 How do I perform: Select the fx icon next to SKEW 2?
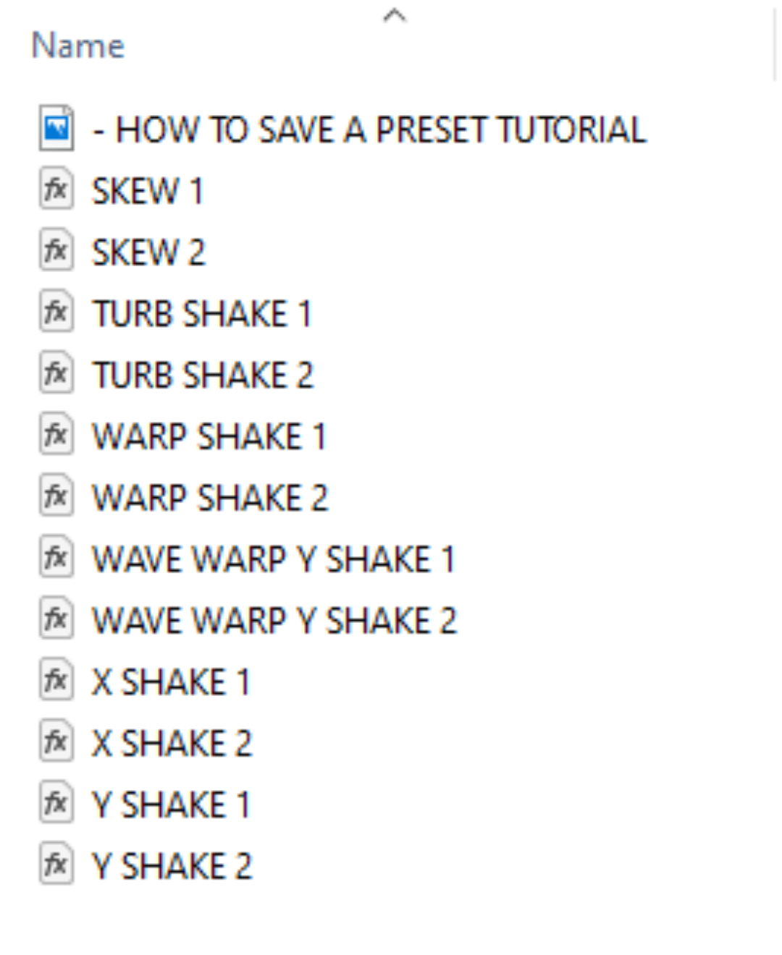tap(56, 250)
